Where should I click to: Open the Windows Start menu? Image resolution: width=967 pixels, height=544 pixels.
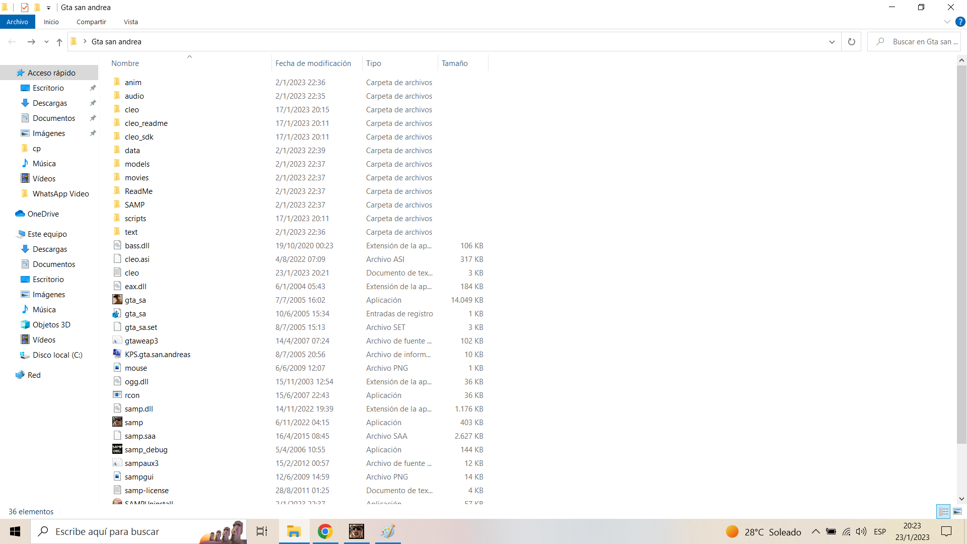tap(15, 531)
